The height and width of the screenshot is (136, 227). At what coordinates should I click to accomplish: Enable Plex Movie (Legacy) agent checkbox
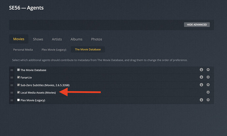(x=18, y=100)
